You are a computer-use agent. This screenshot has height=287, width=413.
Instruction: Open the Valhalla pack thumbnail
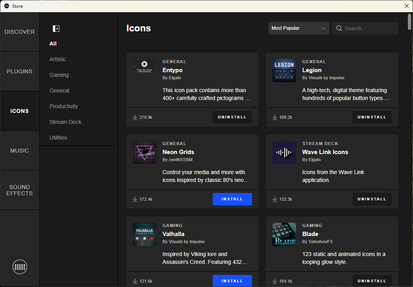(x=144, y=234)
